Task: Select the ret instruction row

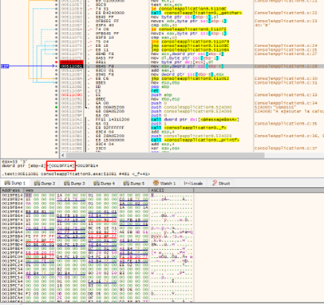Action: (x=155, y=91)
